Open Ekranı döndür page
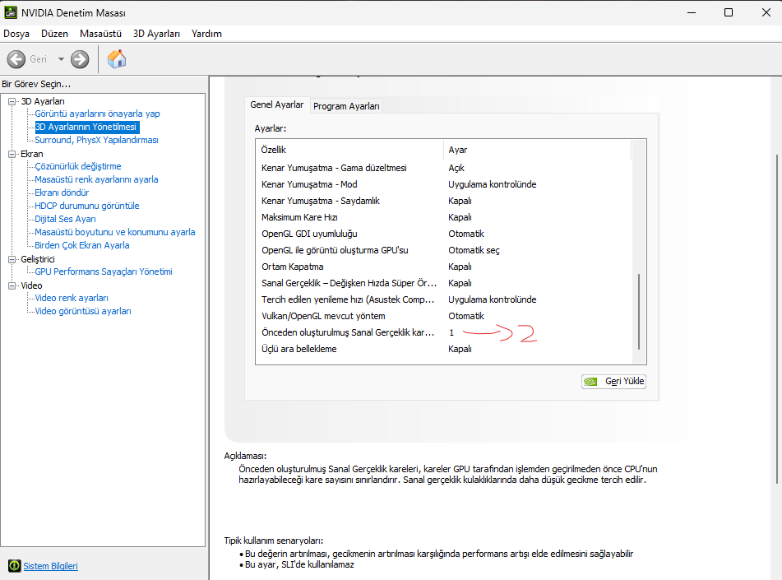The height and width of the screenshot is (580, 782). [62, 193]
